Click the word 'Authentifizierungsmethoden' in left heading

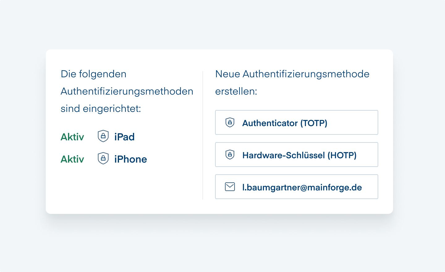pos(127,91)
